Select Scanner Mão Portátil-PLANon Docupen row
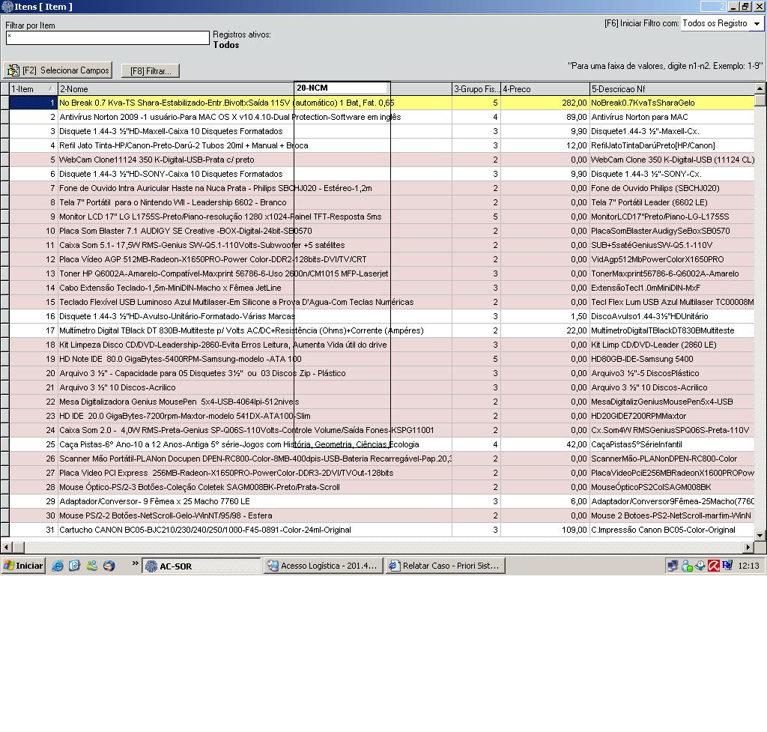 [381, 459]
